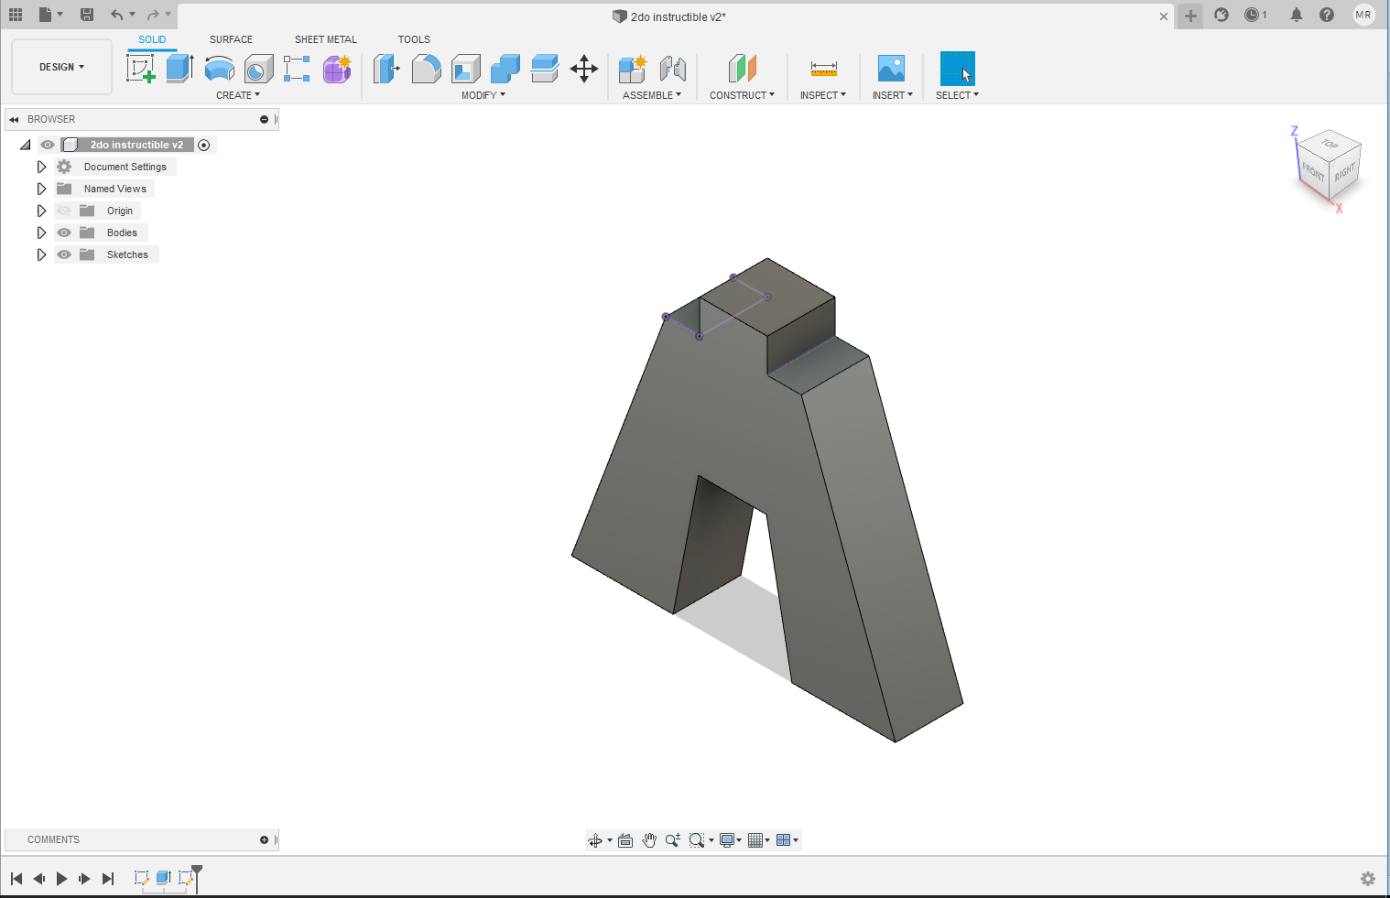The width and height of the screenshot is (1390, 898).
Task: Switch to the SOLID tab
Action: click(x=152, y=39)
